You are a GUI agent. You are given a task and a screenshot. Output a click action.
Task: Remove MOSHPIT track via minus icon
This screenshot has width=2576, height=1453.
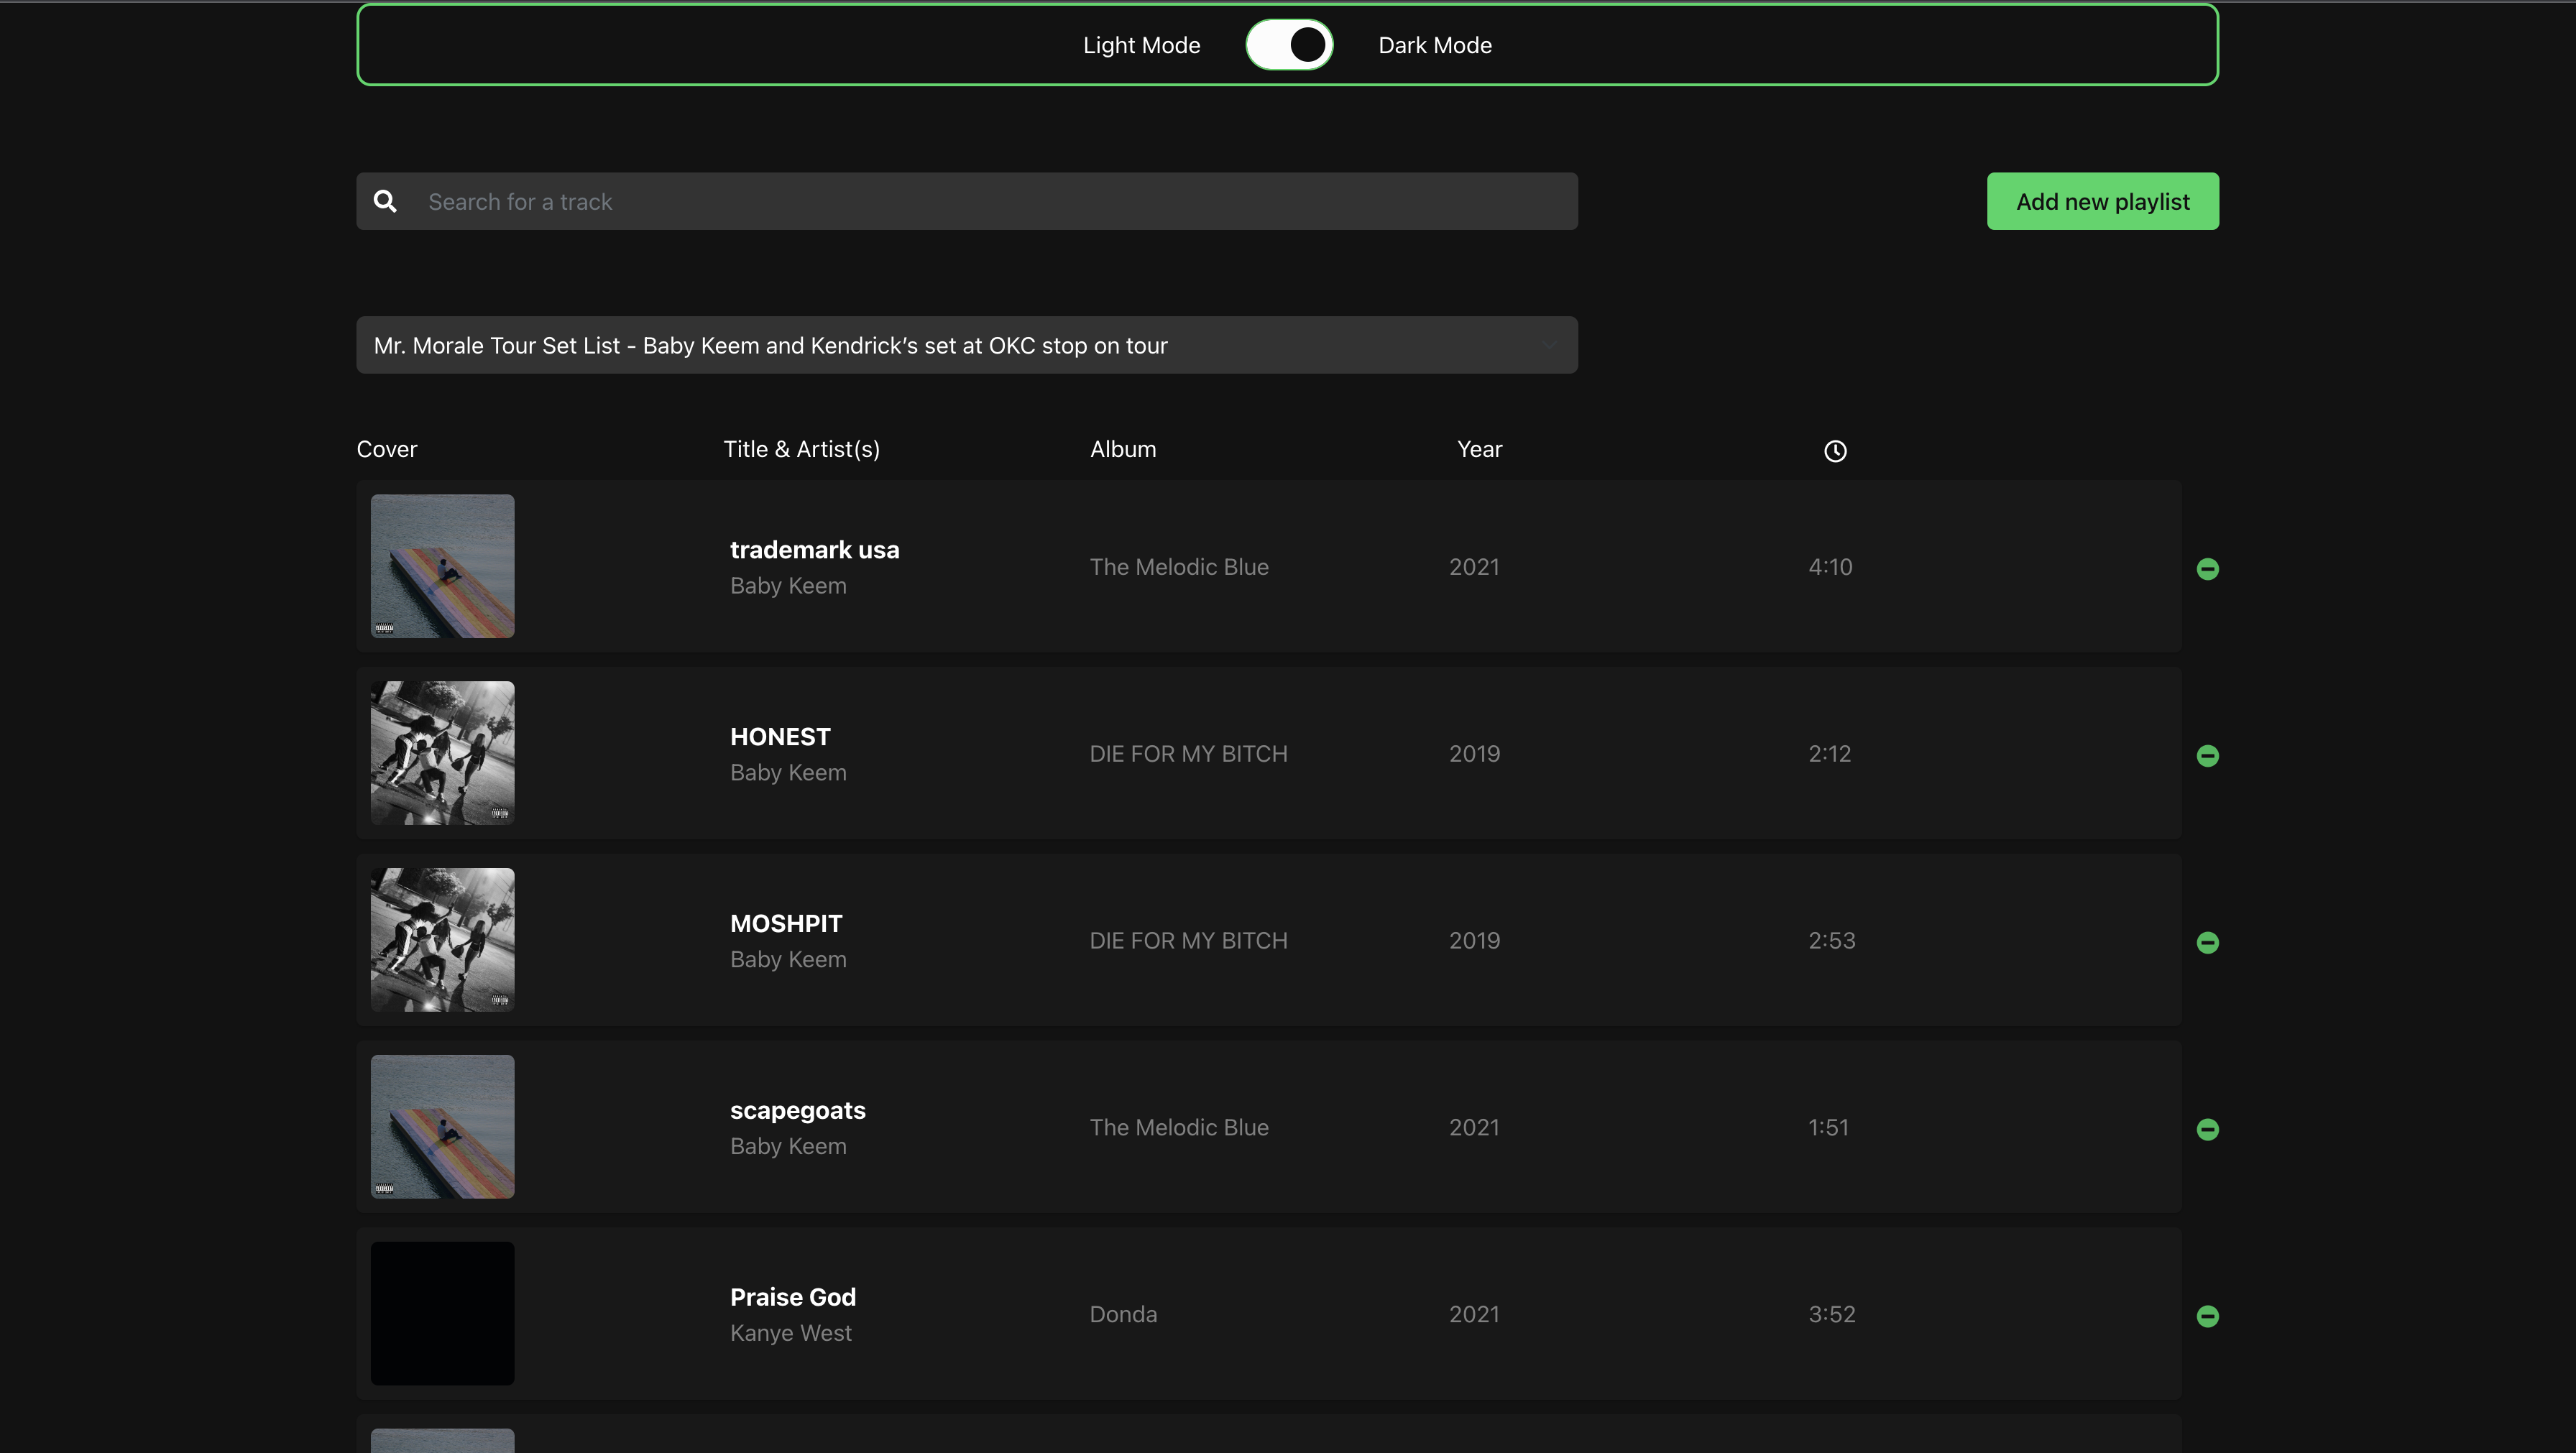click(2207, 943)
